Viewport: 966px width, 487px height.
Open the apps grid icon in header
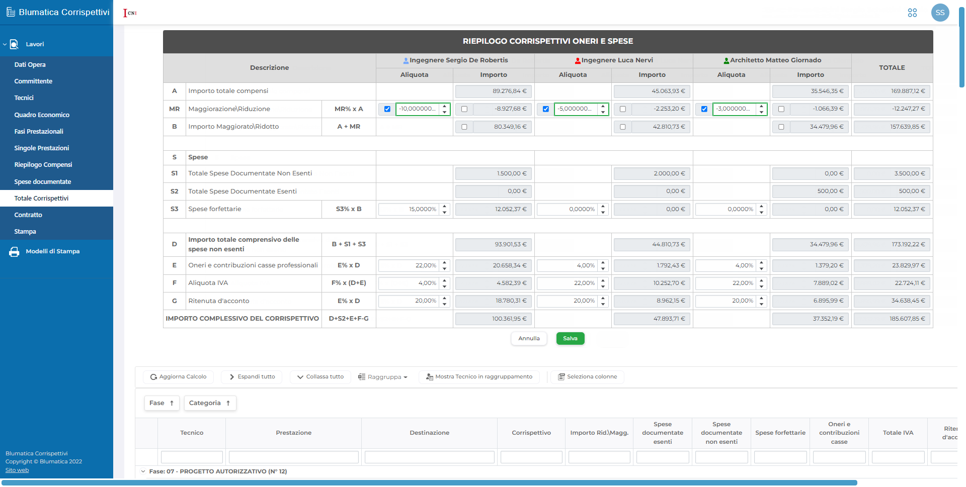pos(912,13)
